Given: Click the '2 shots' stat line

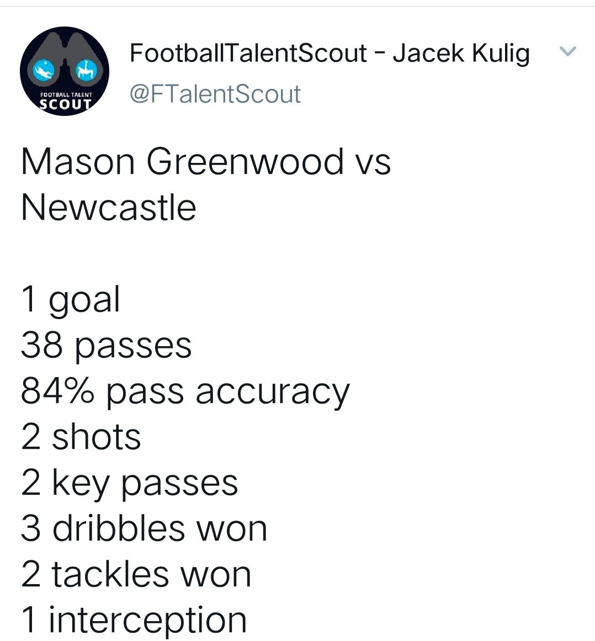Looking at the screenshot, I should pos(81,437).
